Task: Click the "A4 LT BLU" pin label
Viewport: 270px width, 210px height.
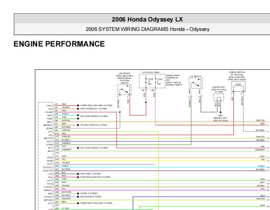Action: [x=62, y=114]
